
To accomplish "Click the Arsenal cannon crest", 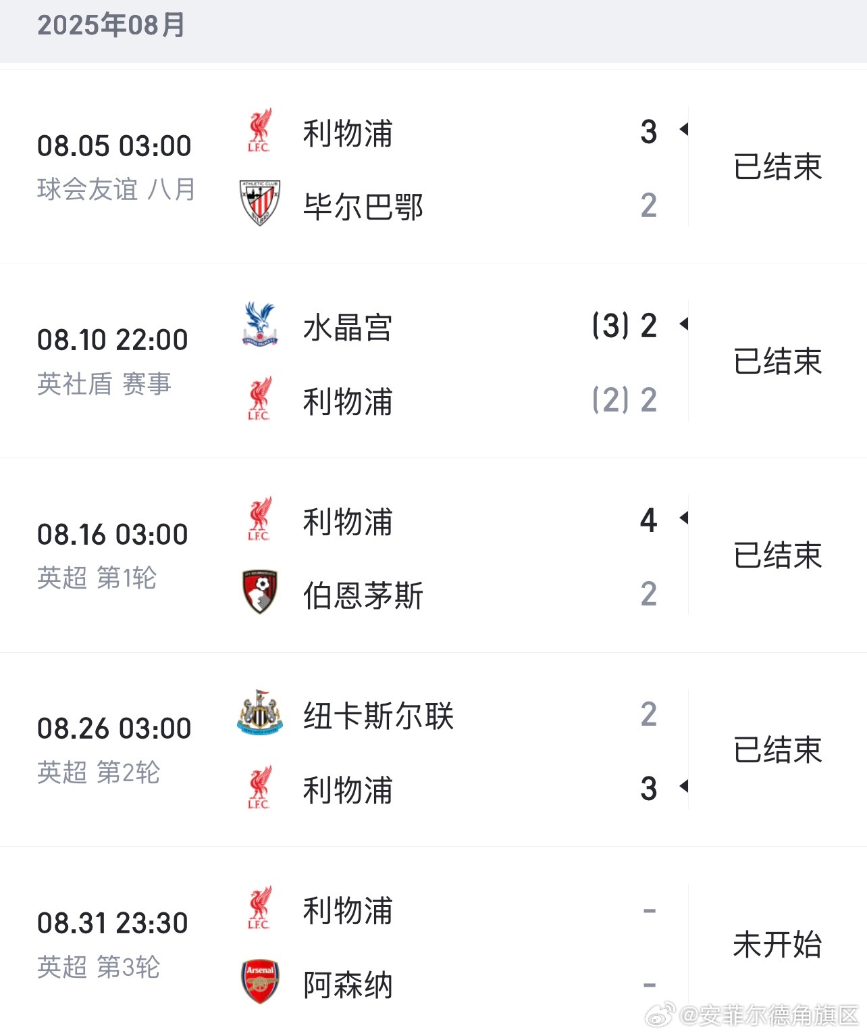I will click(260, 981).
